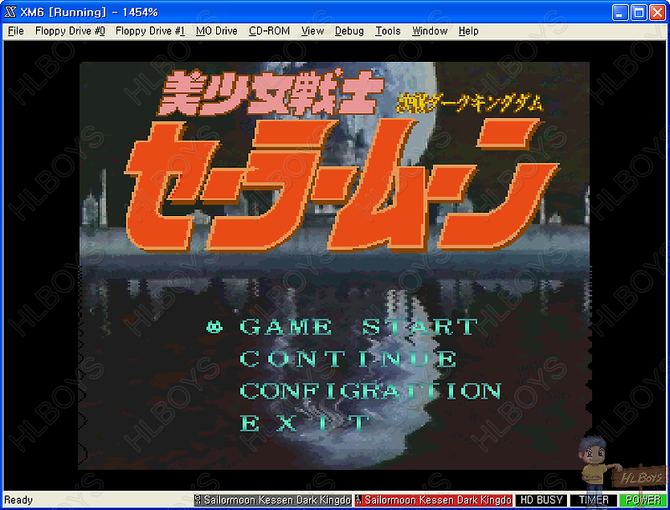Screen dimensions: 670x510
Task: Close the XM6 window
Action: [x=657, y=13]
